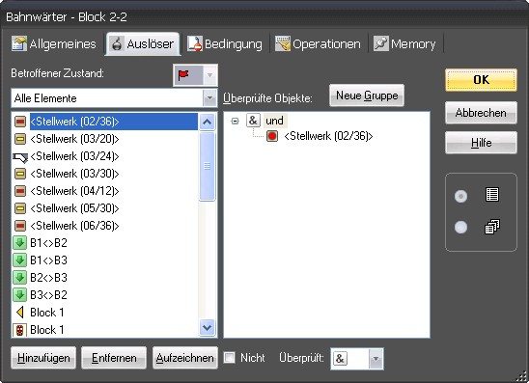Open the Überprüft operator dropdown
Screen dimensions: 529x383
[376, 359]
